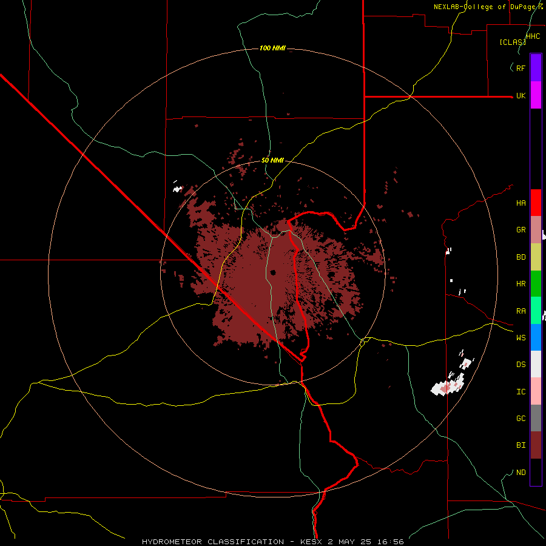Viewport: 546px width, 546px height.
Task: Click the "DS" legend label
Action: (521, 365)
